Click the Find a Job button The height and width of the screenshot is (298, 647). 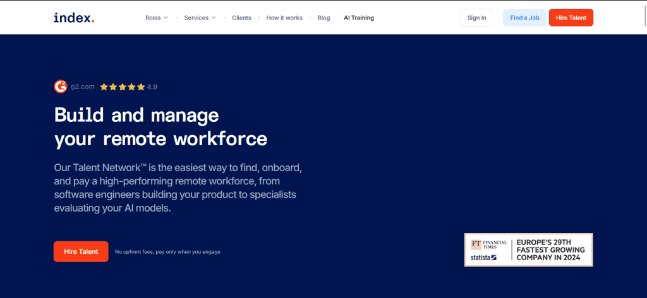[x=524, y=18]
